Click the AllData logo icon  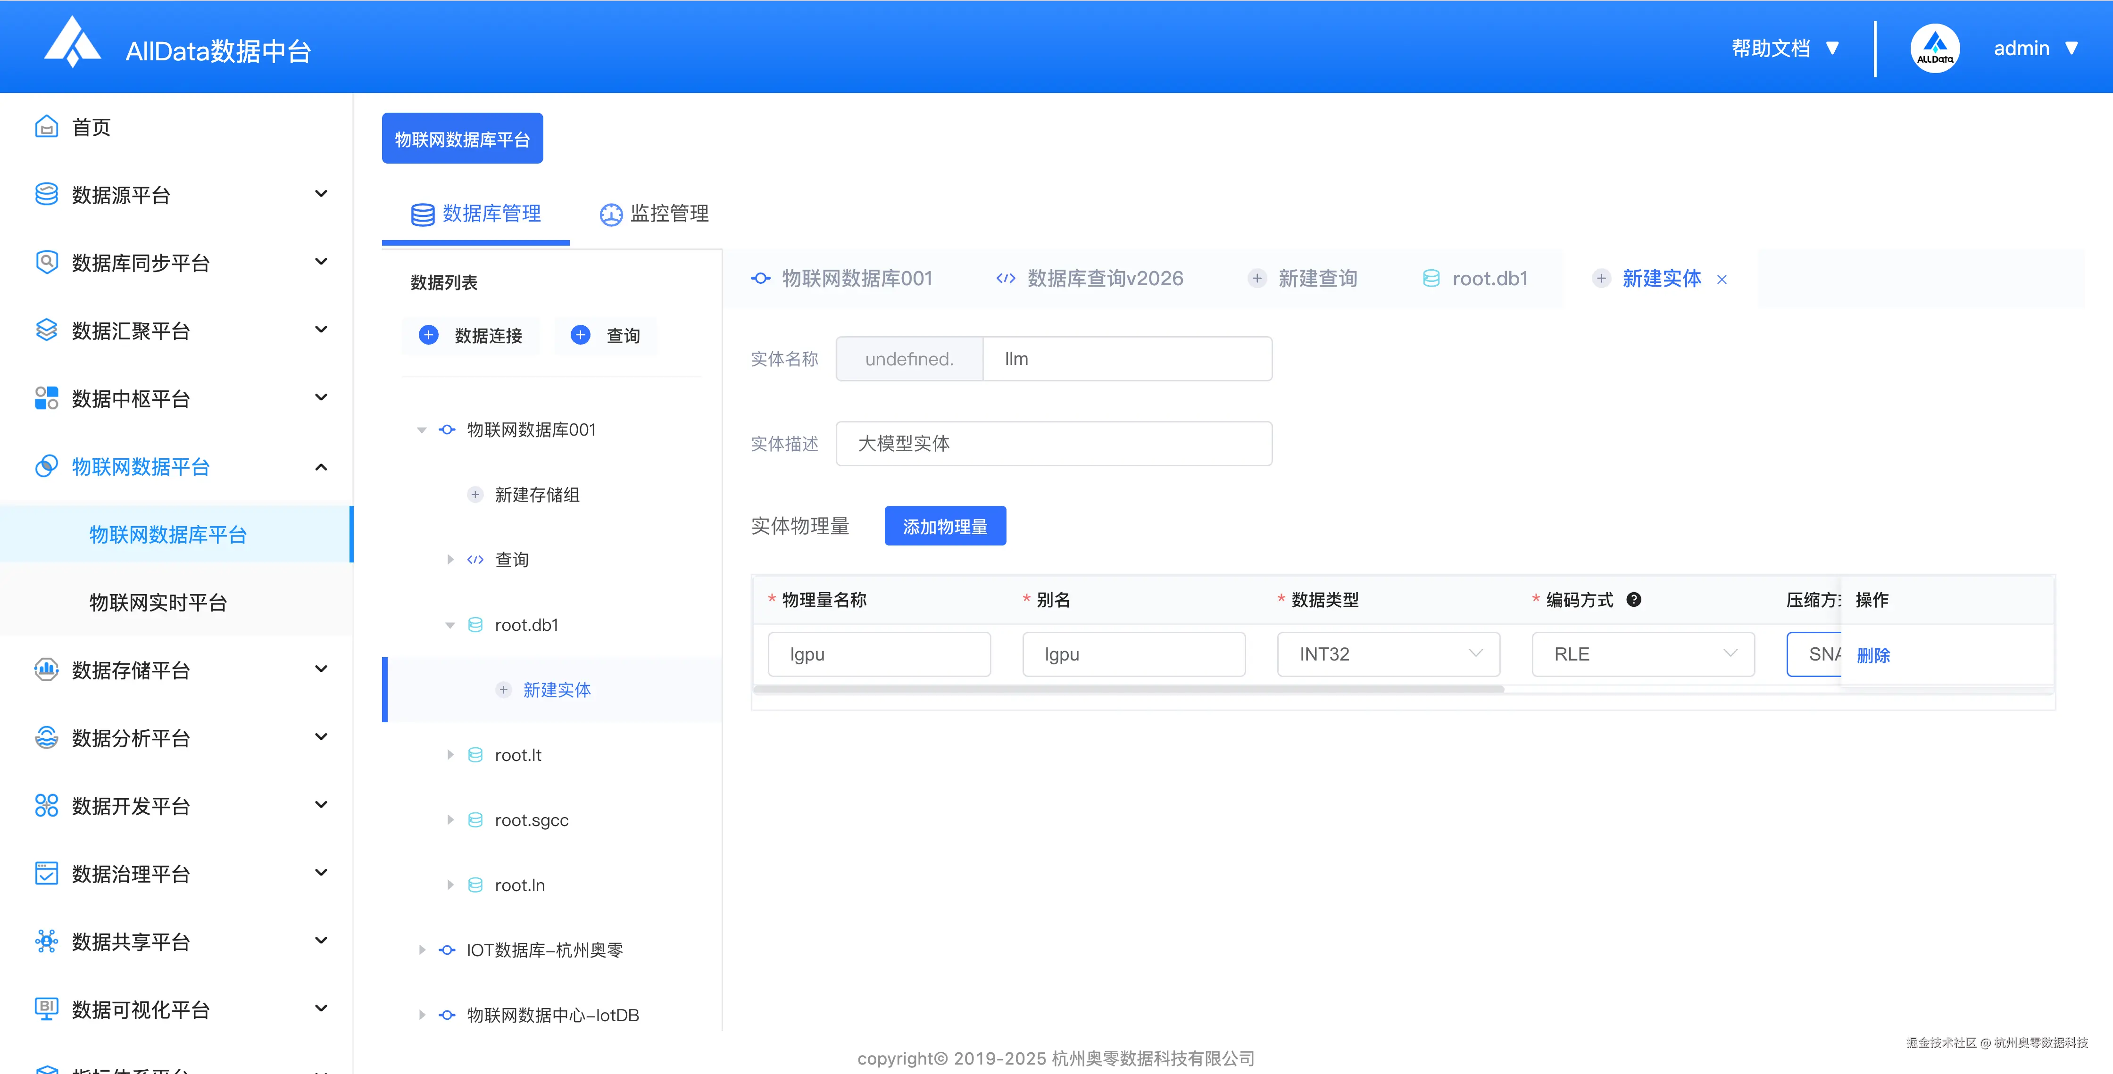72,42
